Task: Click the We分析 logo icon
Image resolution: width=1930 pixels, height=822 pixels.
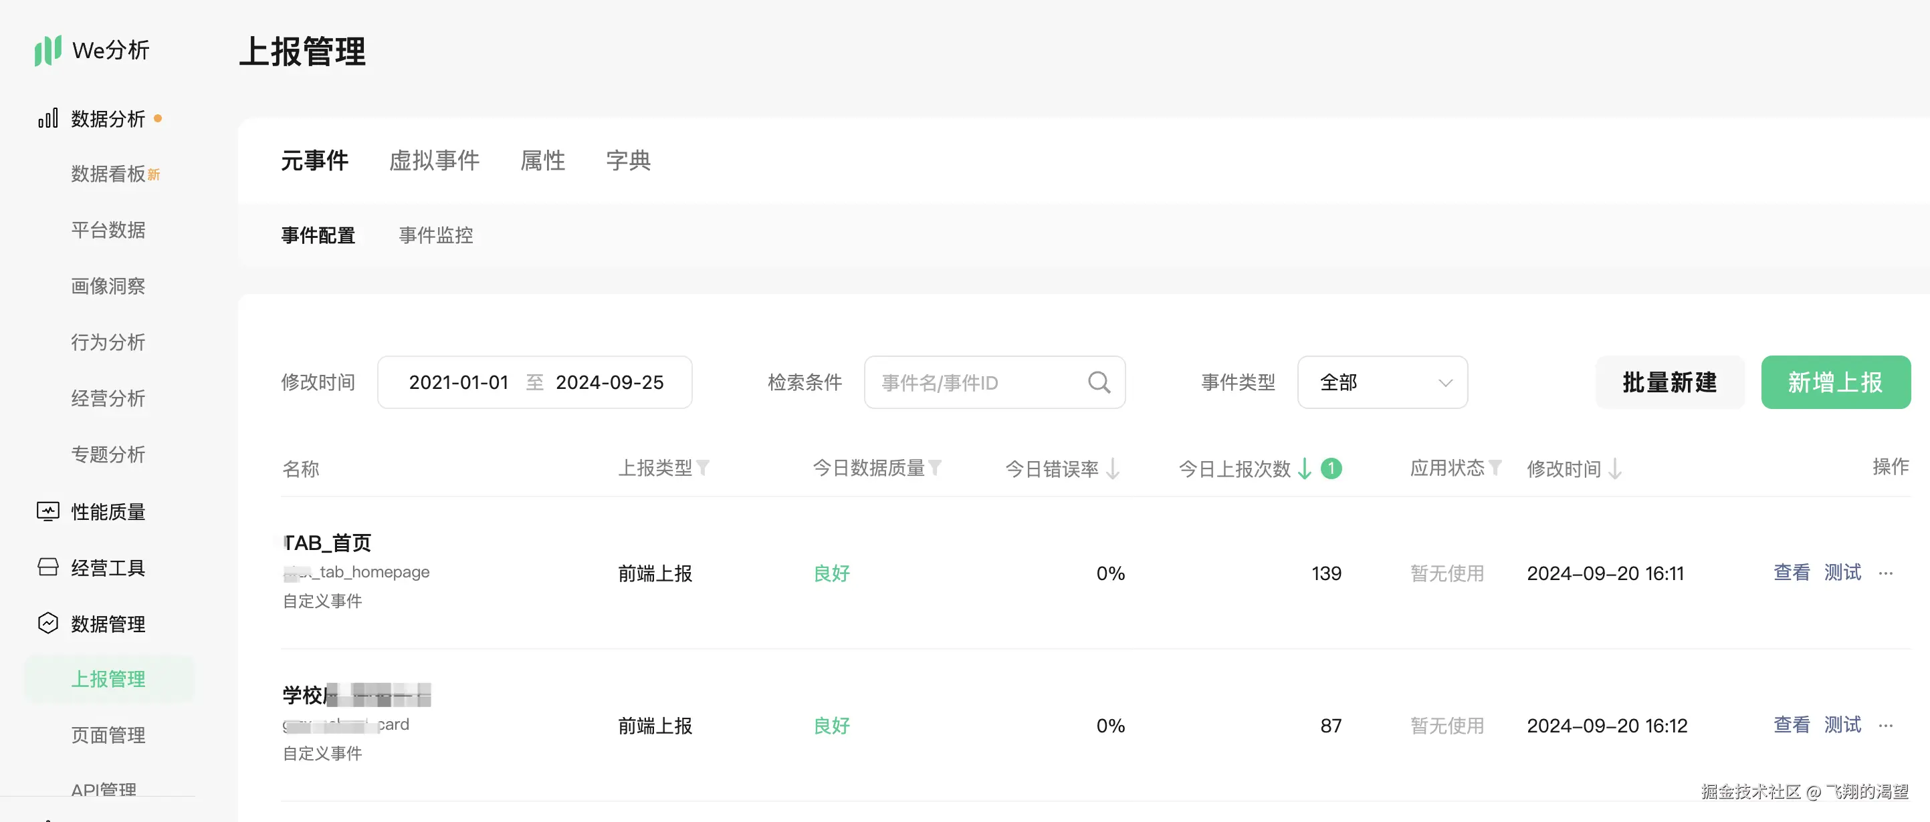Action: pos(47,50)
